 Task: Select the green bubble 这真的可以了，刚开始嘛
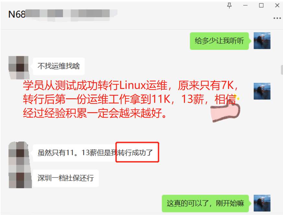click(205, 203)
